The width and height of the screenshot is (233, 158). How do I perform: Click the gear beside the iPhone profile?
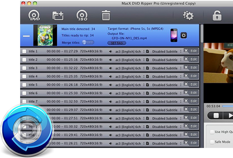point(183,36)
